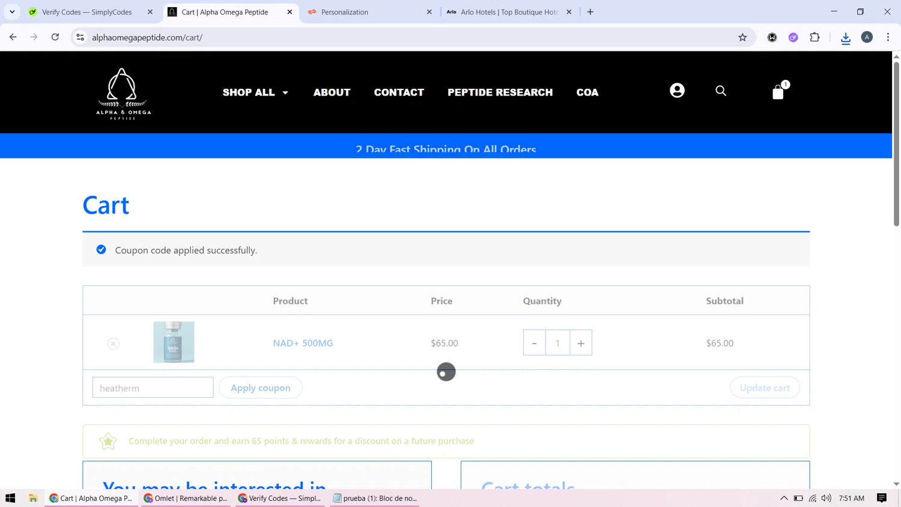Reload the page
The width and height of the screenshot is (901, 507).
55,37
